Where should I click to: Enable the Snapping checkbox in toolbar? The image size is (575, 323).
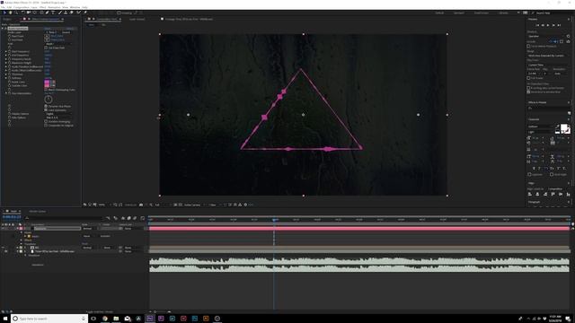point(119,13)
